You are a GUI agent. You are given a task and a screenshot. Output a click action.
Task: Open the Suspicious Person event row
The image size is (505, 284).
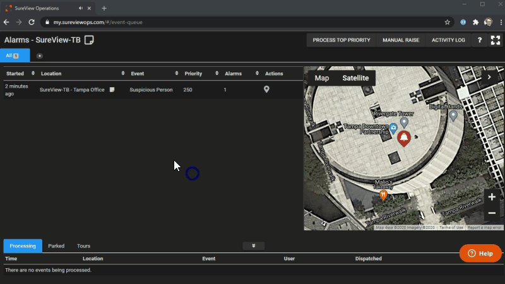point(151,90)
